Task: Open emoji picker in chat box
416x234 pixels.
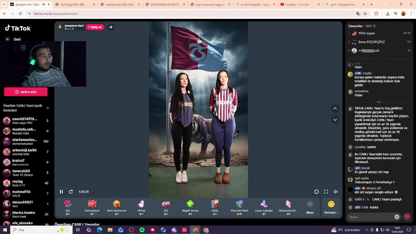Action: point(397,217)
